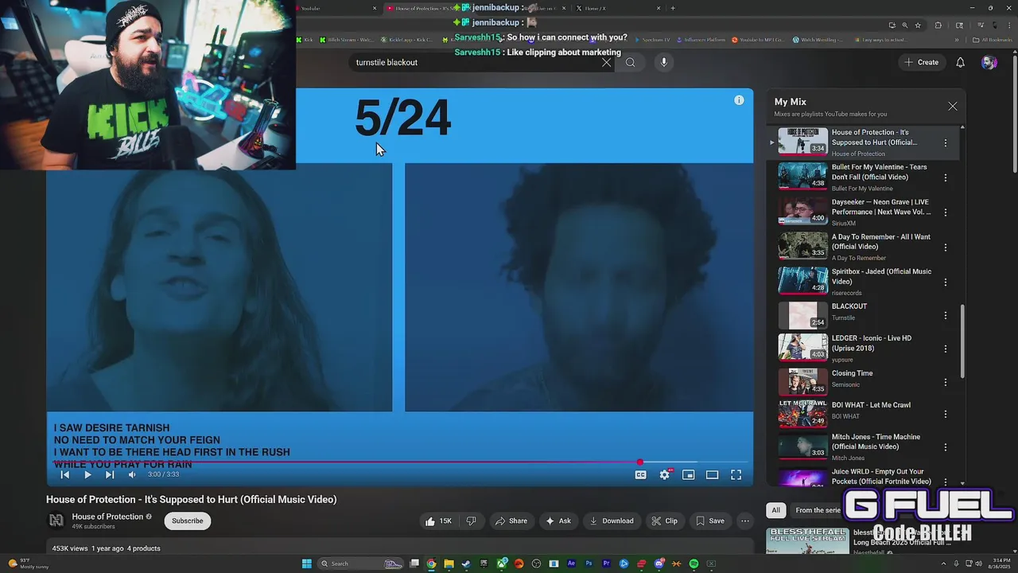
Task: Create a Clip of the video
Action: [x=664, y=521]
